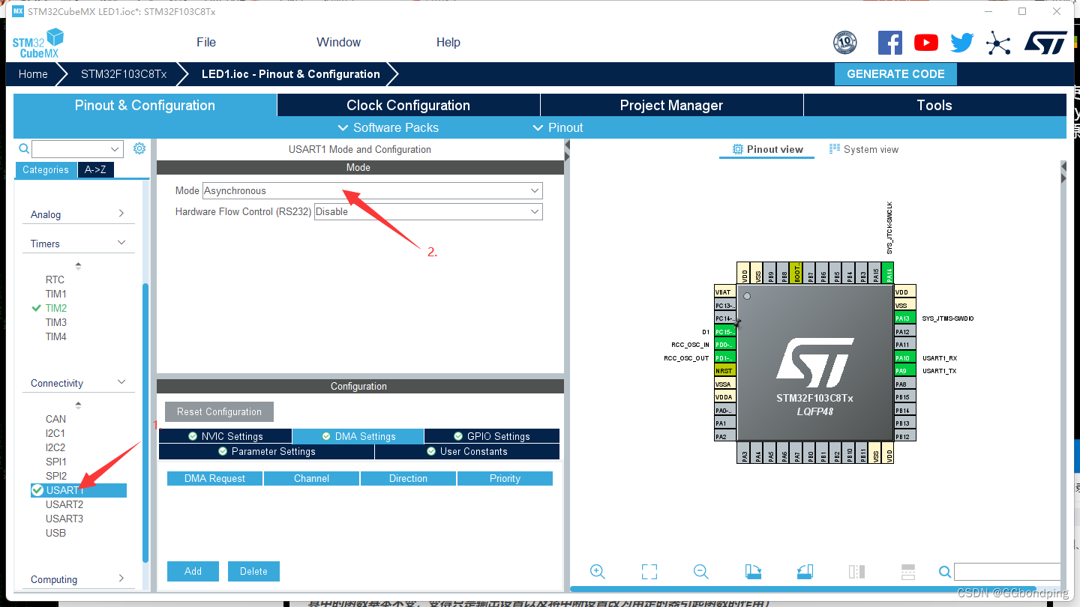1080x607 pixels.
Task: Rotate the chip counterclockwise
Action: (805, 571)
